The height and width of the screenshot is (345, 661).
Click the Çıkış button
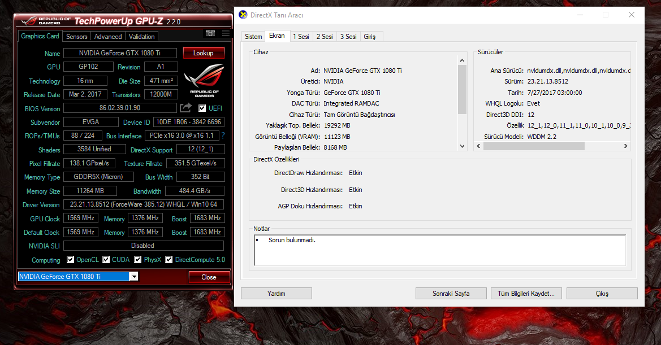coord(602,293)
